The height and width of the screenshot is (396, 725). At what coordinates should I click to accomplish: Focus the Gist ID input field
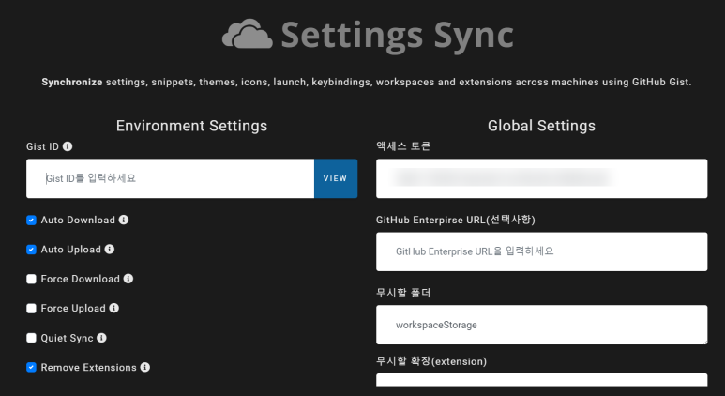[x=170, y=178]
